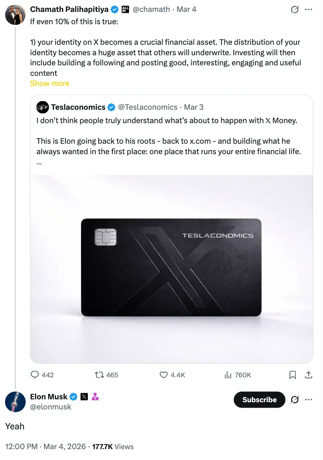
Task: Subscribe to Elon Musk
Action: [259, 399]
